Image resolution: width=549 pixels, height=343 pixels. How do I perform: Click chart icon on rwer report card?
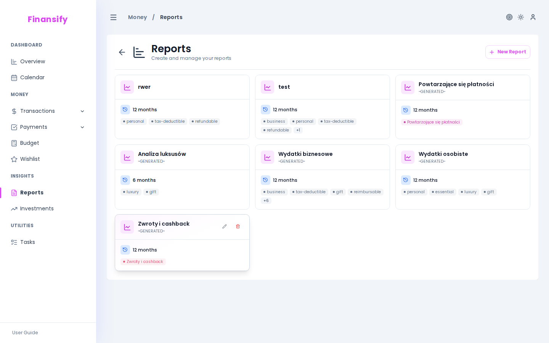click(127, 87)
